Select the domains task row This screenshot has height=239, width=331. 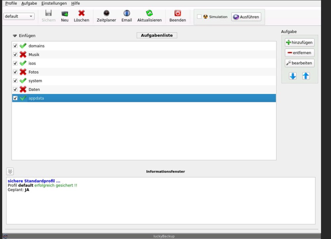coord(144,46)
